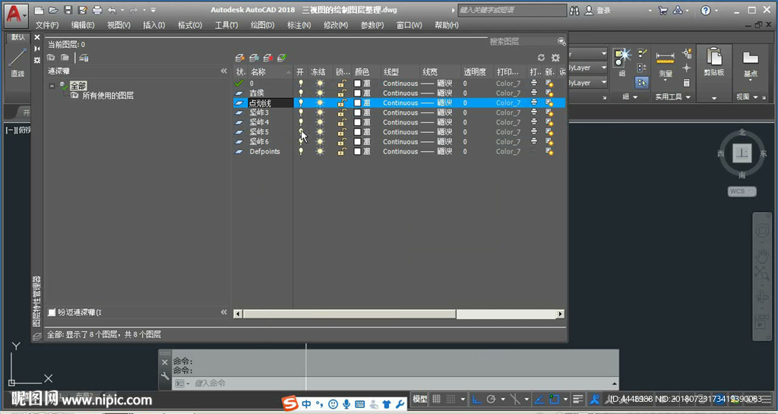The width and height of the screenshot is (778, 414).
Task: Click the Undo arrow in quick access toolbar
Action: [x=112, y=10]
